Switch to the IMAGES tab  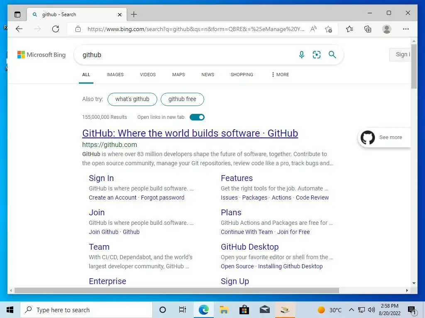coord(115,75)
